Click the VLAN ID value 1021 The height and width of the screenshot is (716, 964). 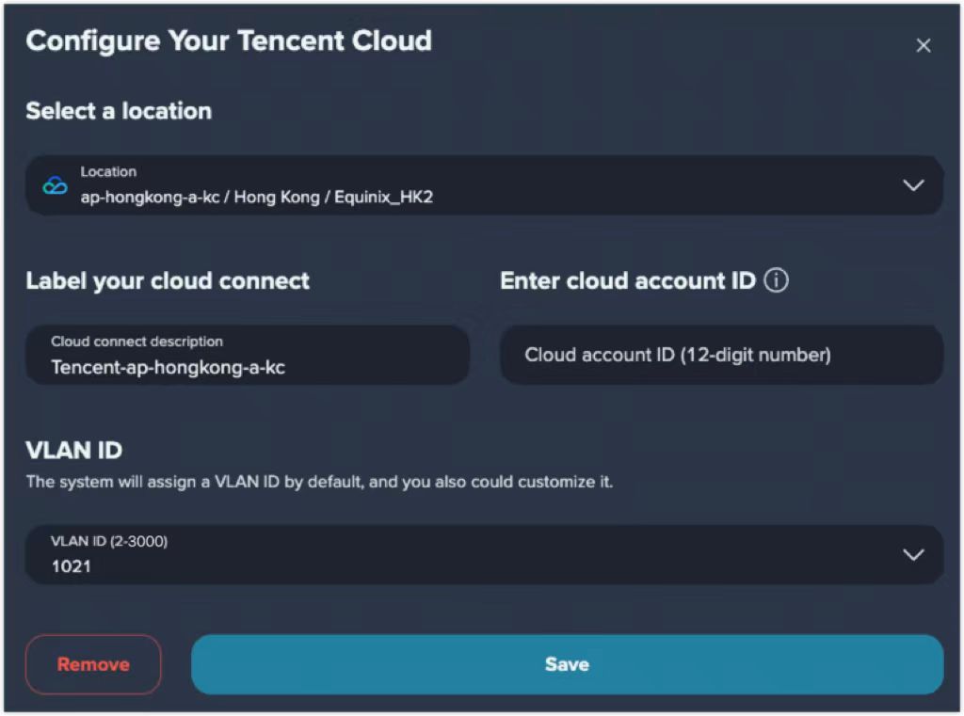(x=72, y=566)
